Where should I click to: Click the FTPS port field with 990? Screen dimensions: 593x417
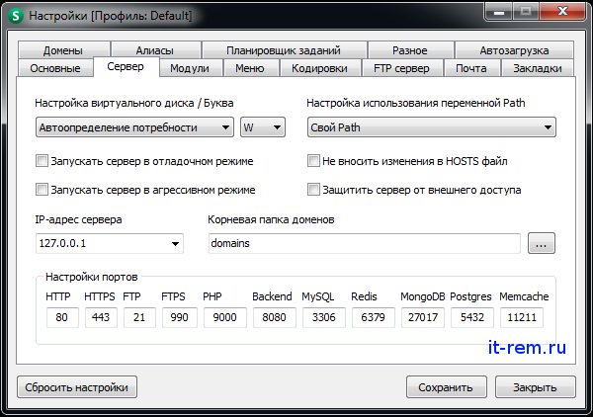point(180,317)
